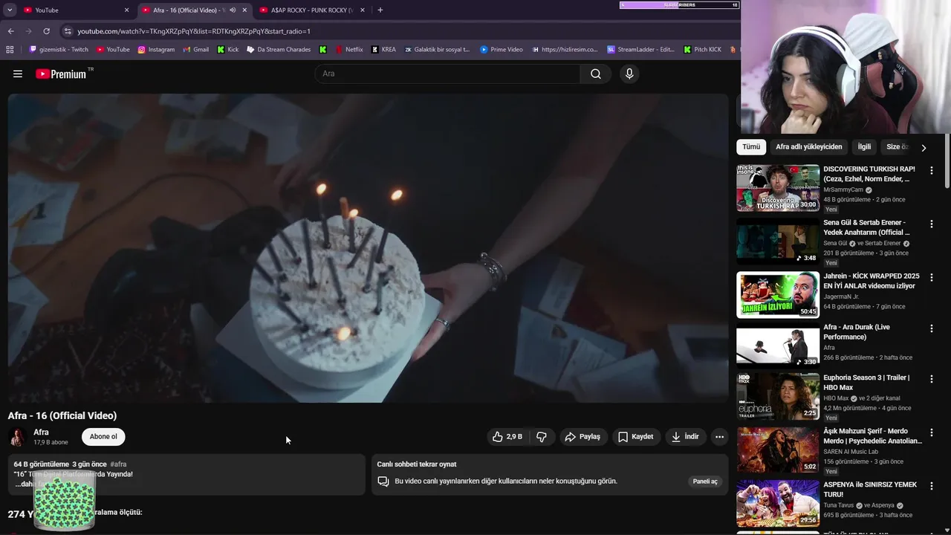The width and height of the screenshot is (951, 535).
Task: Close the Afra - 16 (Official Video) tab
Action: pos(244,10)
